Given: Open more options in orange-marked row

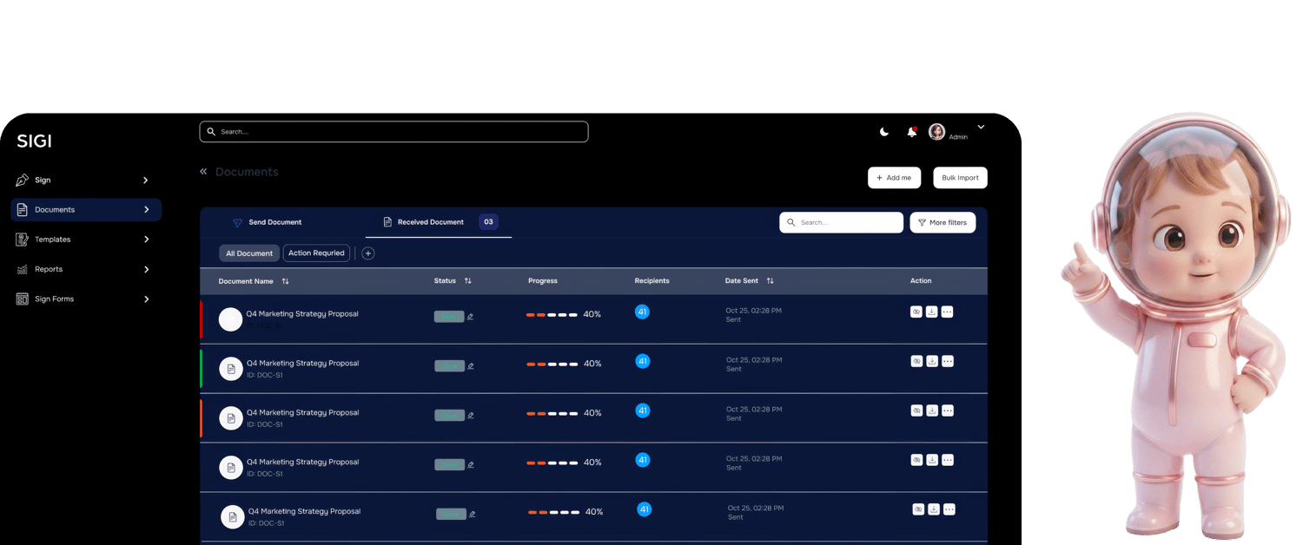Looking at the screenshot, I should coord(948,410).
